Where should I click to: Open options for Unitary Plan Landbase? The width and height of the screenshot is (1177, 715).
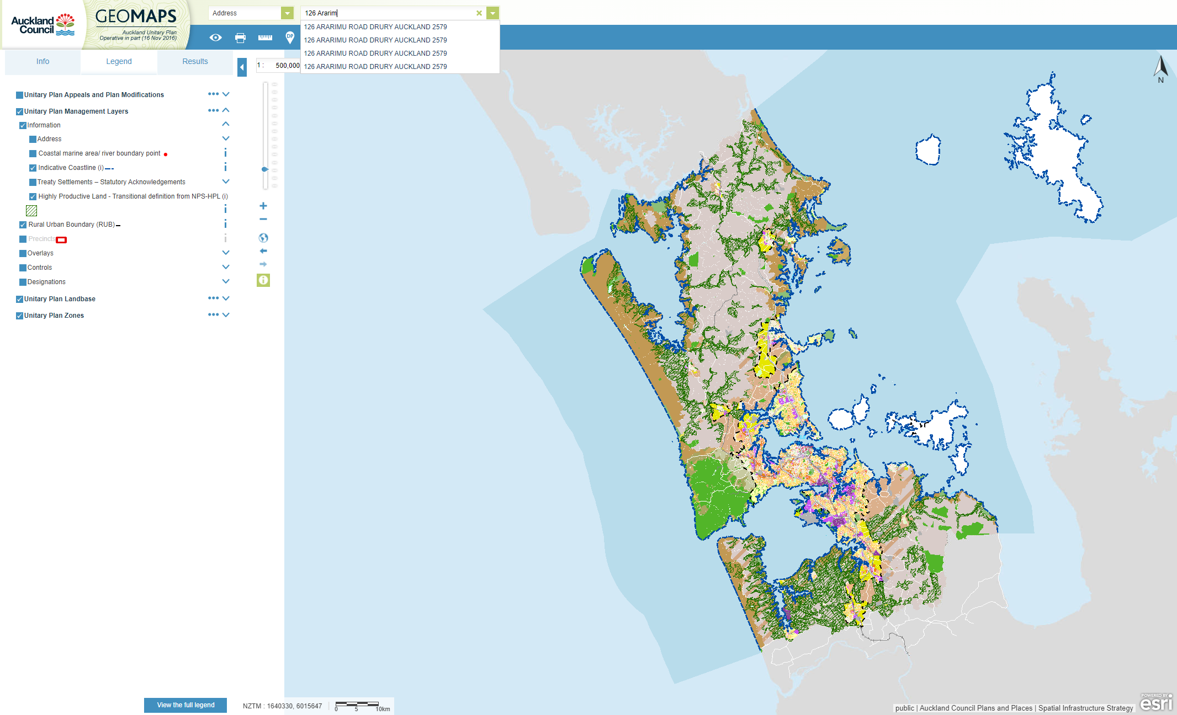pos(213,298)
